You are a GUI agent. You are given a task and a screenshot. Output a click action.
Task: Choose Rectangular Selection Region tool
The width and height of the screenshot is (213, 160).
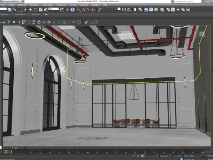[20, 10]
